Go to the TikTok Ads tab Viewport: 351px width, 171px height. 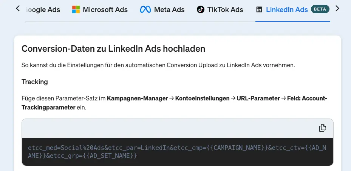point(225,9)
